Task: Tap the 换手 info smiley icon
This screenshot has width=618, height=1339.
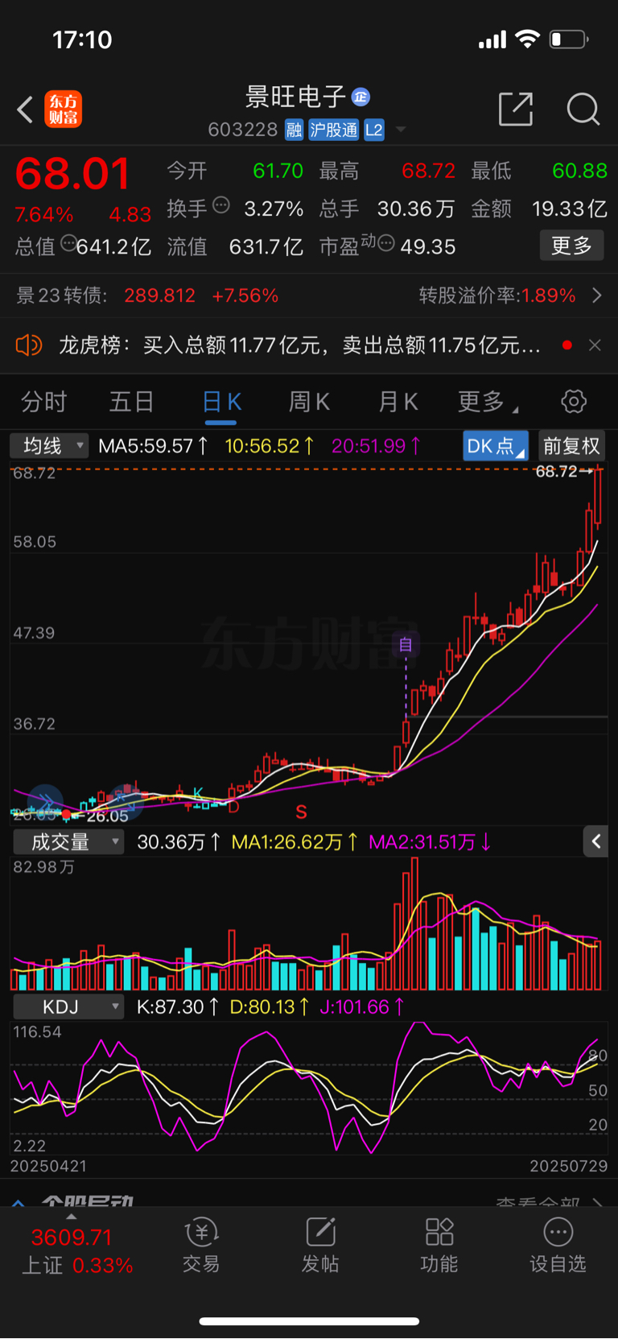Action: click(221, 205)
